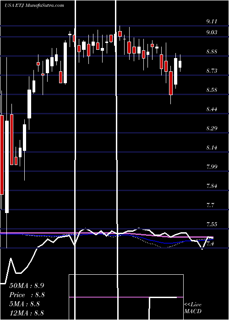This screenshot has height=320, width=229.
Task: Click the 7.7 price axis label
Action: tap(210, 205)
